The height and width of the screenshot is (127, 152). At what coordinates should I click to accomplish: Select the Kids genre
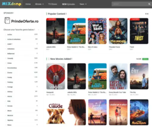(9, 101)
